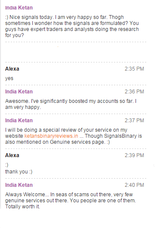Click the empty message block above Alexa's 2:35 PM reply
Screen dimensions: 157x232
point(76,52)
